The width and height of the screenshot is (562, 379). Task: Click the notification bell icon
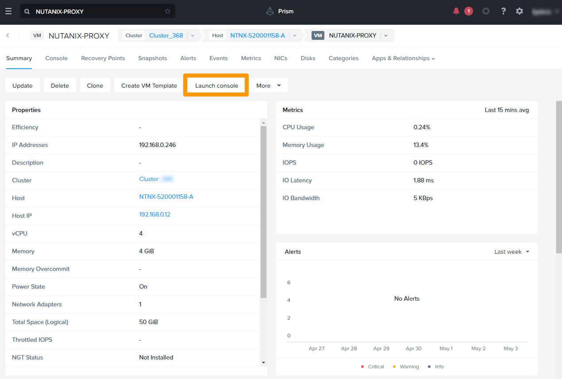point(455,11)
